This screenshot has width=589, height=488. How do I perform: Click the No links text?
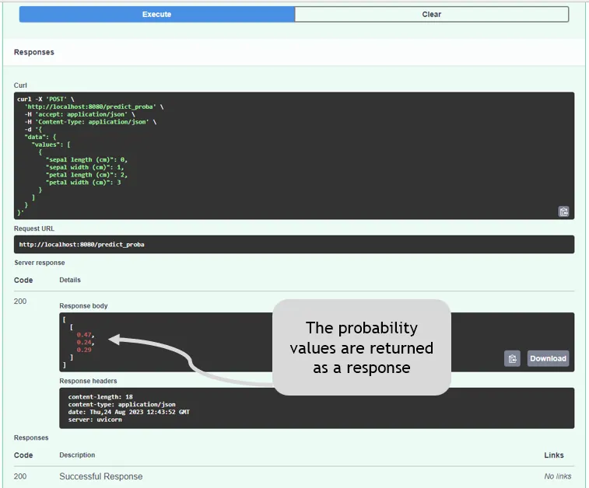pos(557,476)
